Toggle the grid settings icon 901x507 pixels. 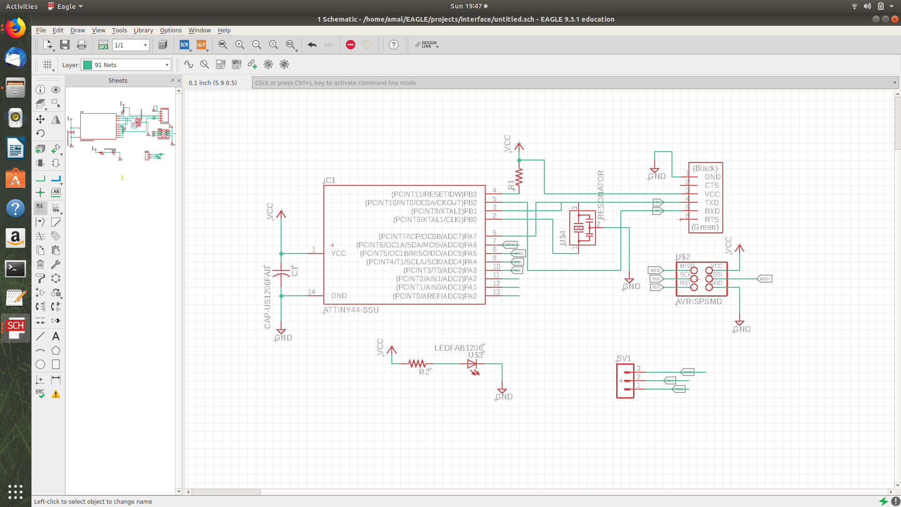coord(47,65)
